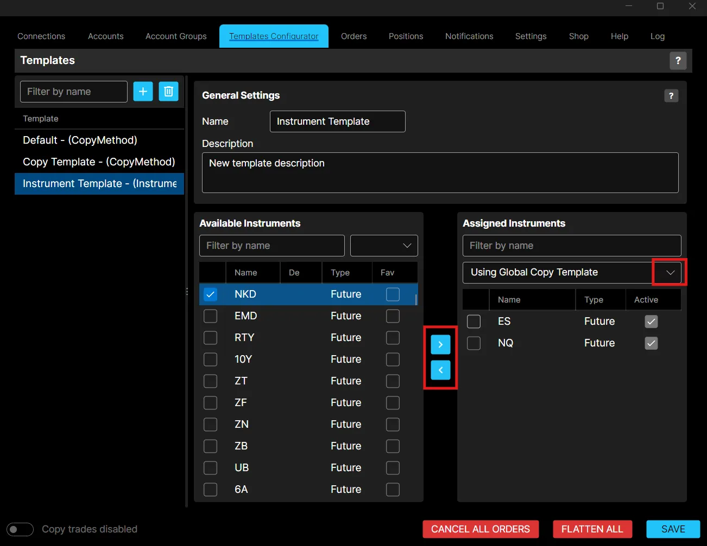Select the NQ assigned instrument checkbox
Viewport: 707px width, 546px height.
coord(474,343)
